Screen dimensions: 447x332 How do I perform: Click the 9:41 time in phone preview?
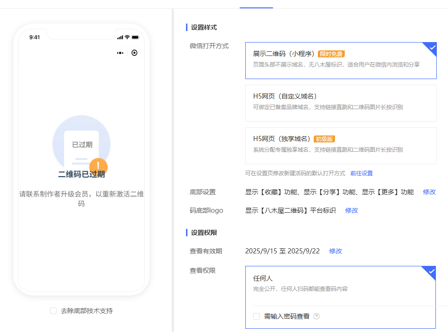pyautogui.click(x=35, y=37)
